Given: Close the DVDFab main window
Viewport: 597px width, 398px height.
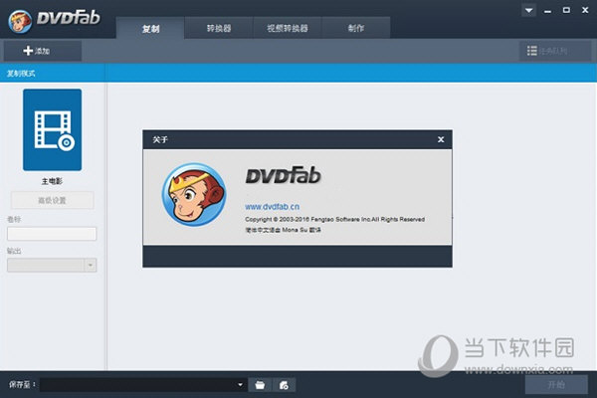Looking at the screenshot, I should coord(585,10).
